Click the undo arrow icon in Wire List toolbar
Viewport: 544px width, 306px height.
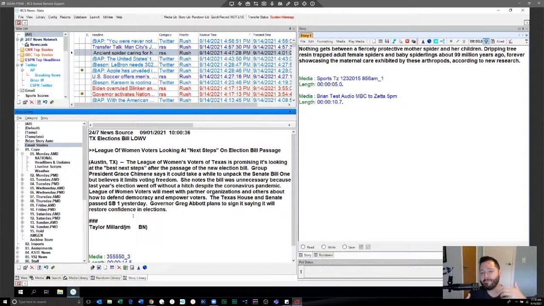45,102
